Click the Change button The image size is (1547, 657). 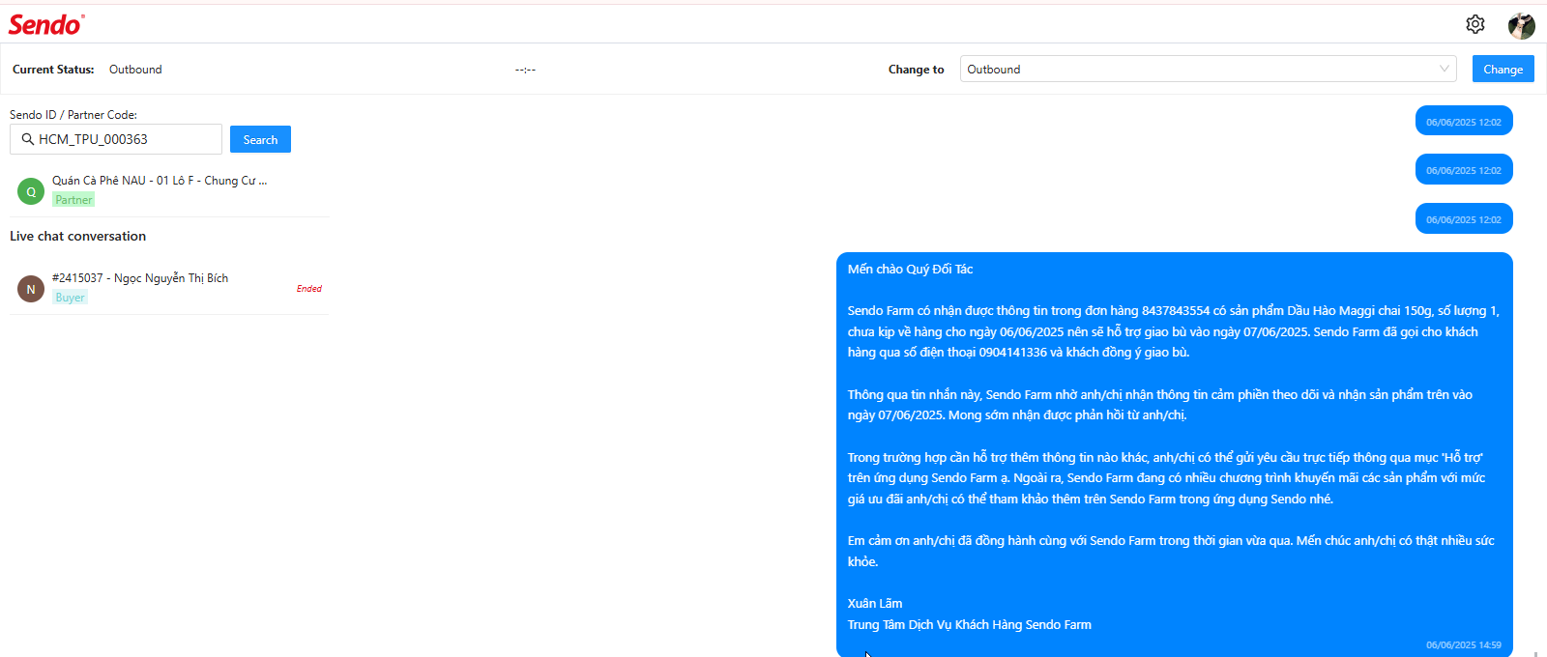point(1503,69)
